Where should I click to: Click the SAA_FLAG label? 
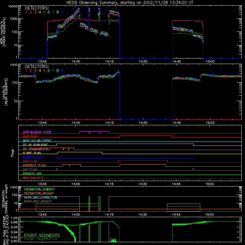30,161
